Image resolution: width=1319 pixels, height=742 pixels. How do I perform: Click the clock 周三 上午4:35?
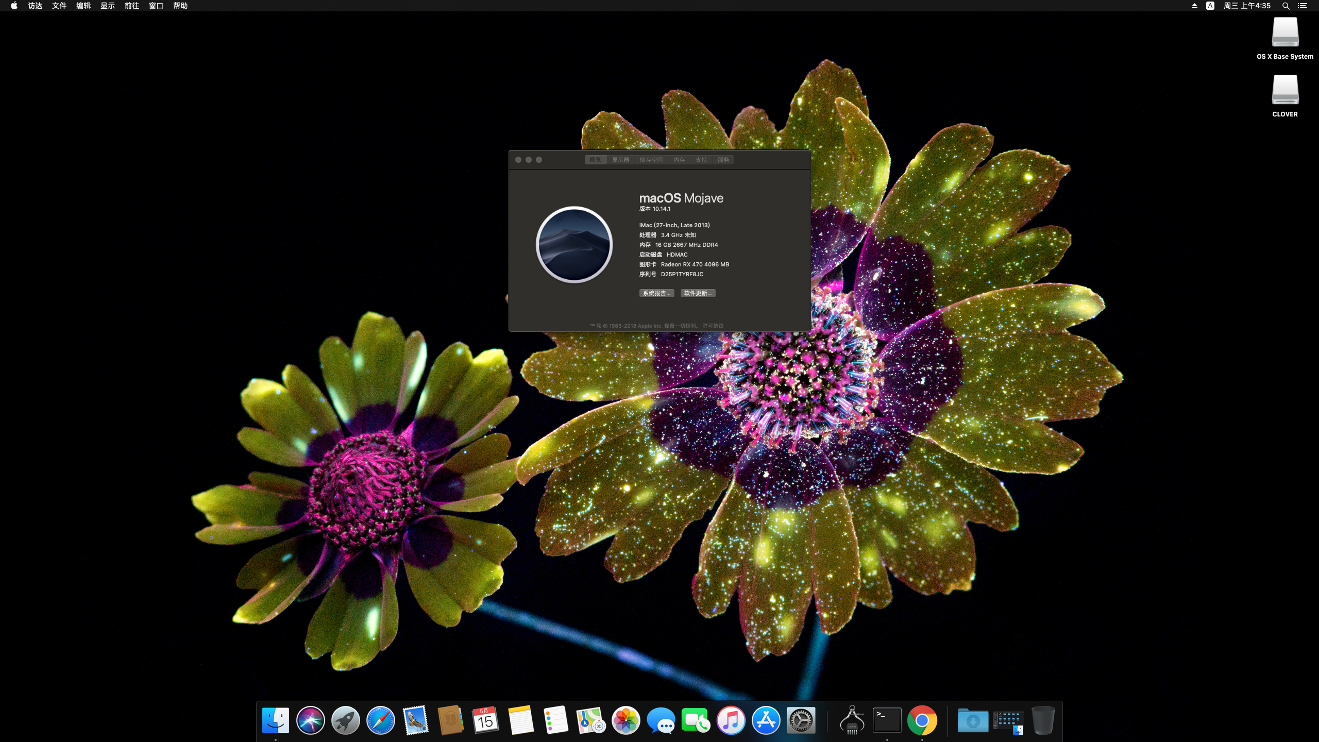pyautogui.click(x=1247, y=6)
